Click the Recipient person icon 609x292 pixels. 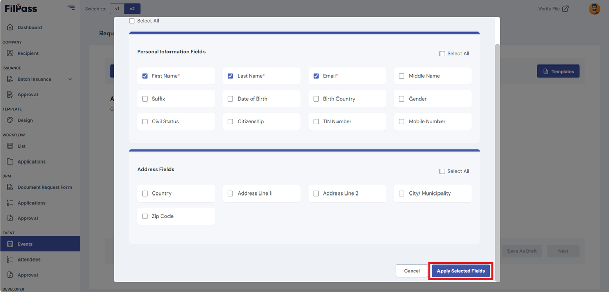point(10,53)
